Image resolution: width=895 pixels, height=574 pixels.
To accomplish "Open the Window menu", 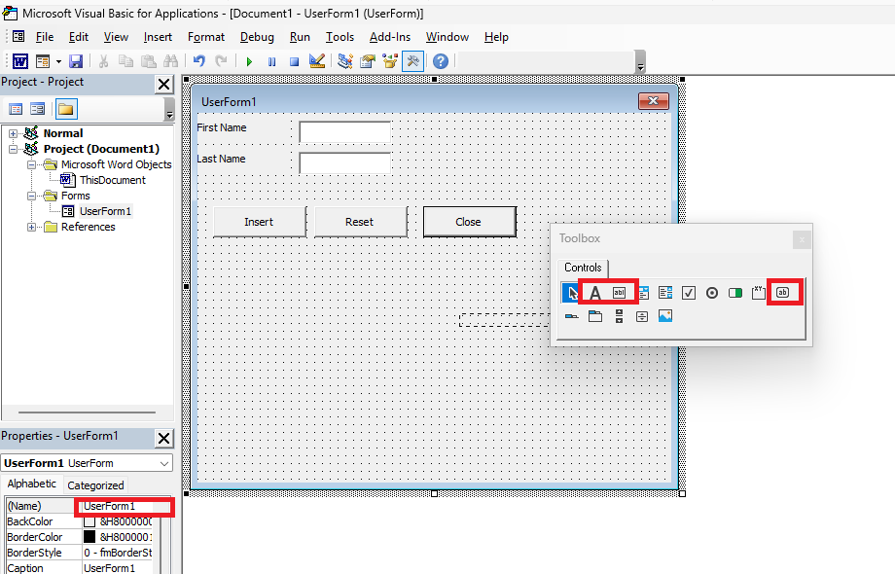I will [x=447, y=37].
